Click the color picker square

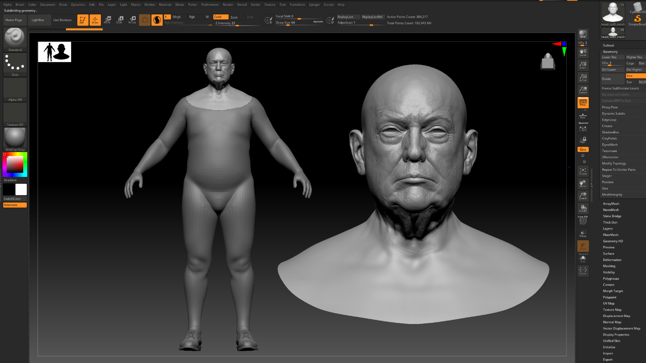(x=15, y=165)
